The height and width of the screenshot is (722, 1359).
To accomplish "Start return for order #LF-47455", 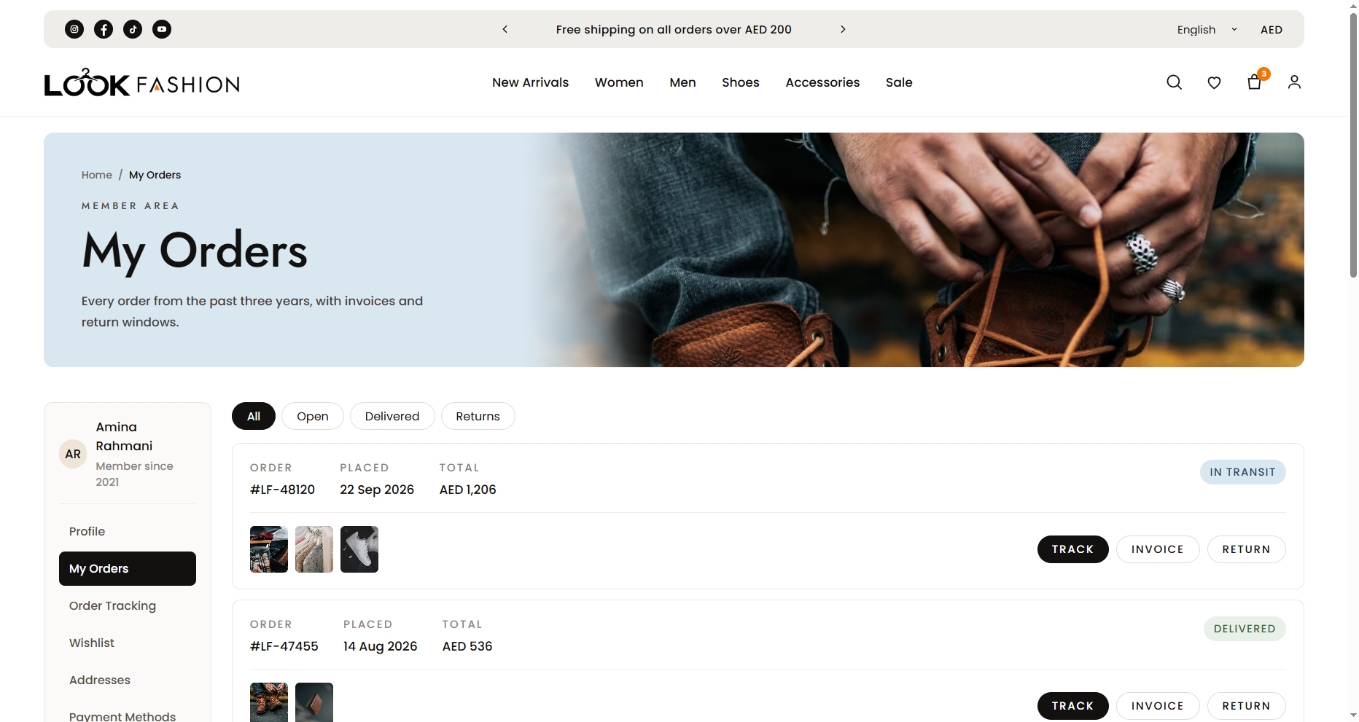I will click(x=1247, y=706).
